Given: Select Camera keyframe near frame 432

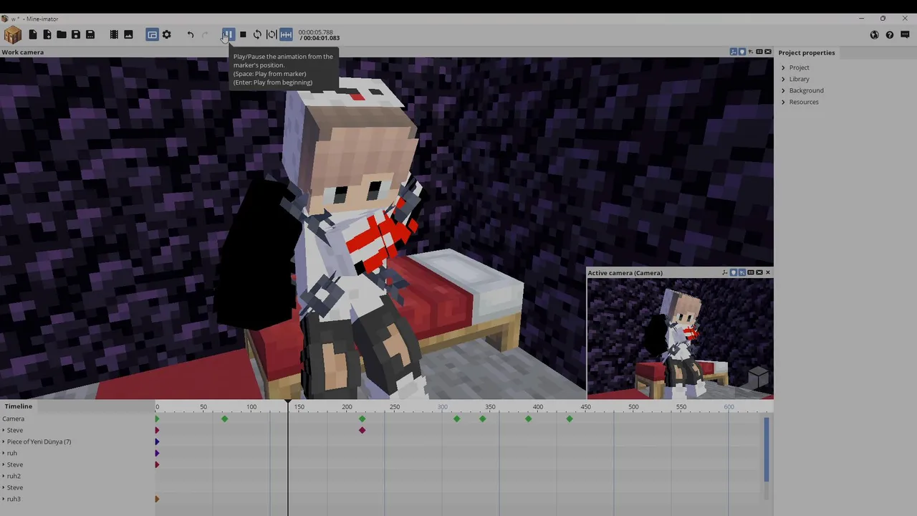Looking at the screenshot, I should coord(570,419).
